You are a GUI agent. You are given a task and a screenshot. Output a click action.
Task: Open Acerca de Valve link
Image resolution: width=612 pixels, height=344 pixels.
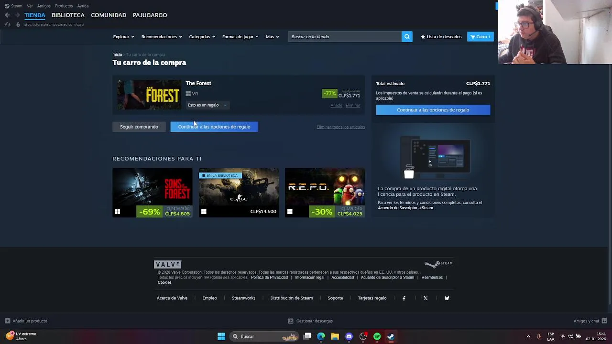click(172, 298)
